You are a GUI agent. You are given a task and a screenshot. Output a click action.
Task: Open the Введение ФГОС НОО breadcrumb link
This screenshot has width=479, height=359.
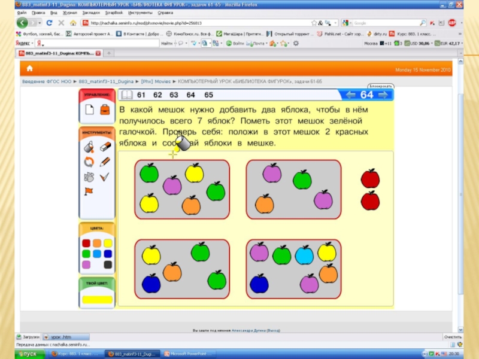pos(47,81)
